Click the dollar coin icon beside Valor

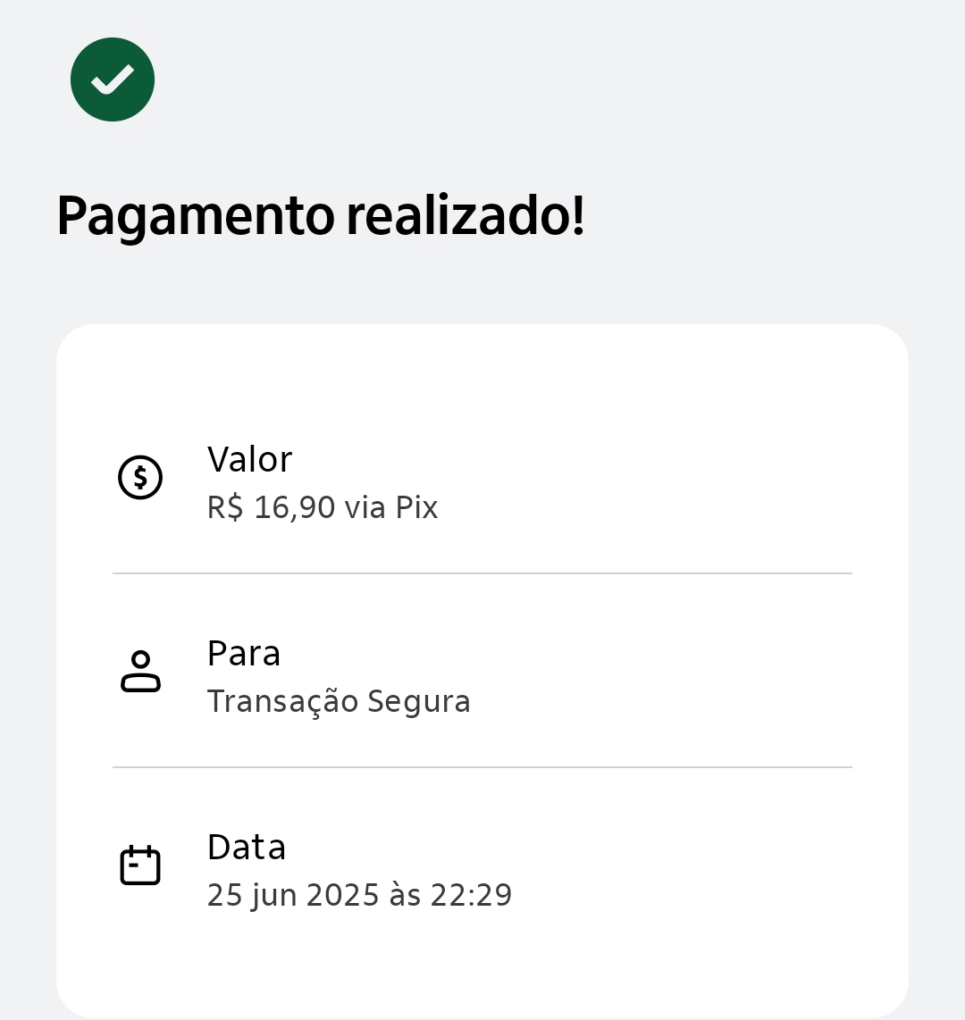140,477
